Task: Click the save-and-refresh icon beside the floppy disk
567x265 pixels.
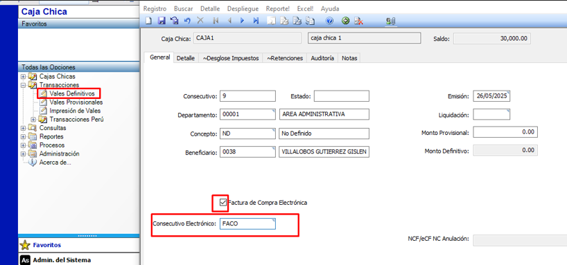Action: pos(174,21)
